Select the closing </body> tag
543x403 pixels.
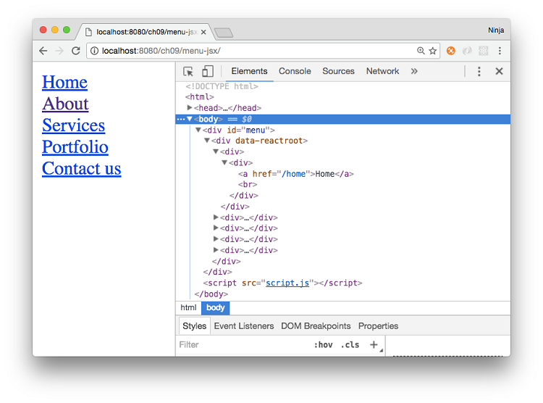point(211,294)
